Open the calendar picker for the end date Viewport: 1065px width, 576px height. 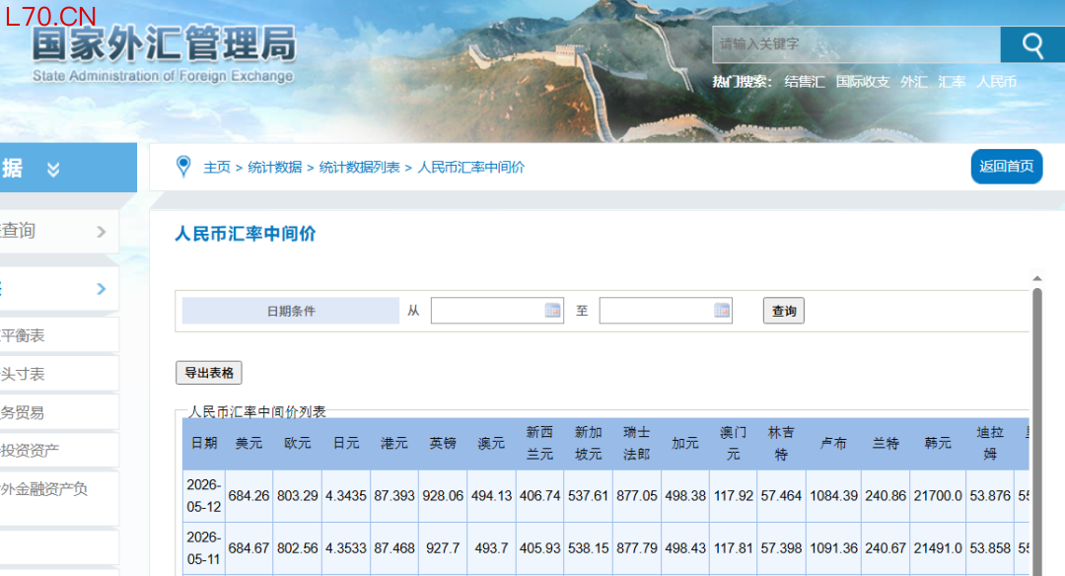(721, 311)
